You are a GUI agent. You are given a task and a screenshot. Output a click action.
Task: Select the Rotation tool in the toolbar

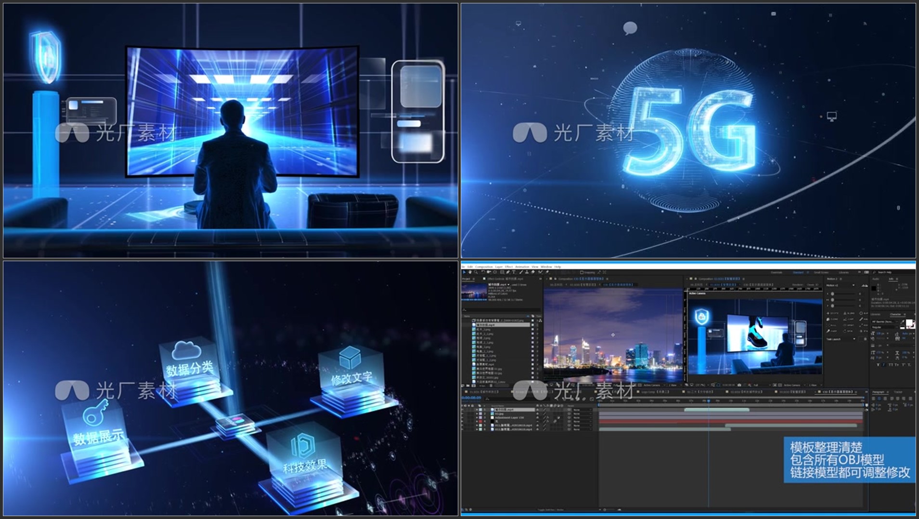(483, 272)
